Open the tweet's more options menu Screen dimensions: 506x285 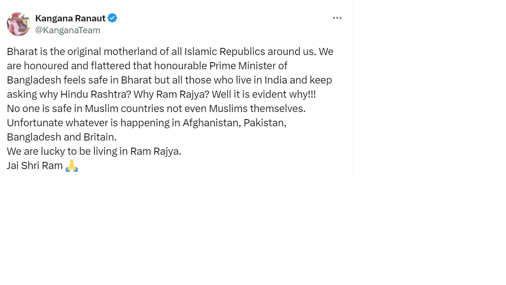point(337,18)
